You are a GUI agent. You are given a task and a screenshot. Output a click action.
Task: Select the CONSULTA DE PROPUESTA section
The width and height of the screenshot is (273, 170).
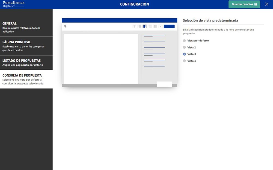(x=26, y=79)
